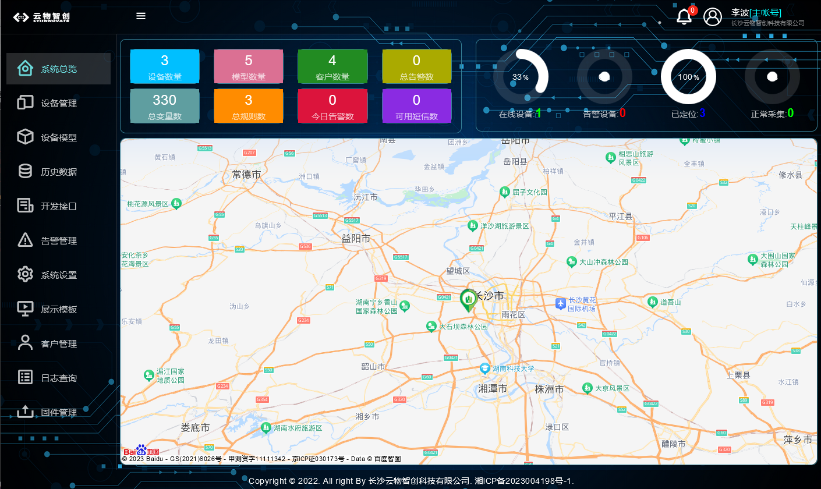This screenshot has height=489, width=821.
Task: Click 娄底市 label on the map
Action: [195, 427]
